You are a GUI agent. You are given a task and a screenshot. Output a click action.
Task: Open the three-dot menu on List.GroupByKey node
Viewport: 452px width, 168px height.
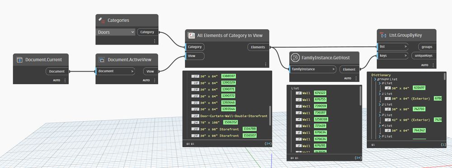[x=433, y=65]
